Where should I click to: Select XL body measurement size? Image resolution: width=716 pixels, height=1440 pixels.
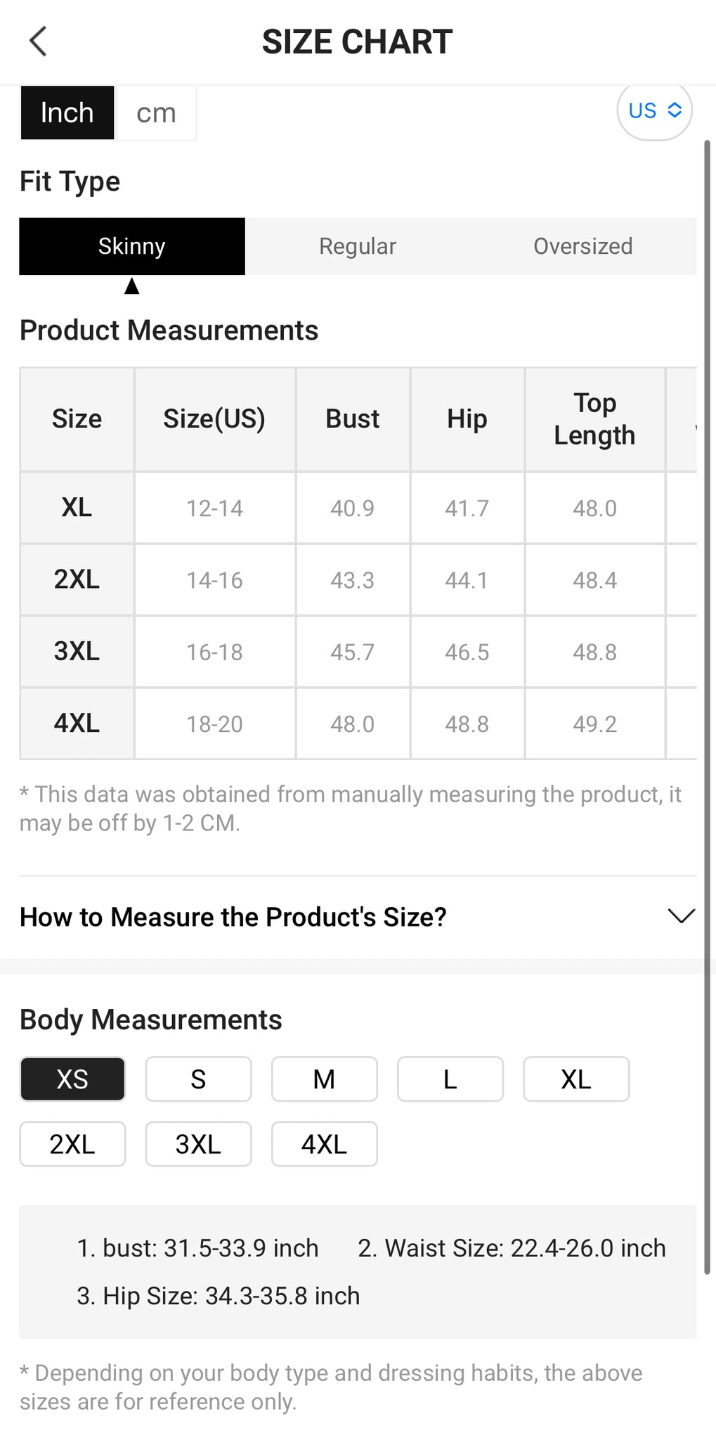[x=576, y=1079]
